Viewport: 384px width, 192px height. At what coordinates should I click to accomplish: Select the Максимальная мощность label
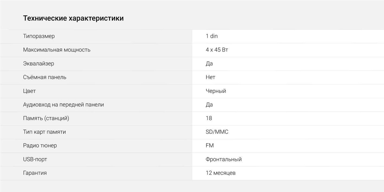click(x=57, y=50)
